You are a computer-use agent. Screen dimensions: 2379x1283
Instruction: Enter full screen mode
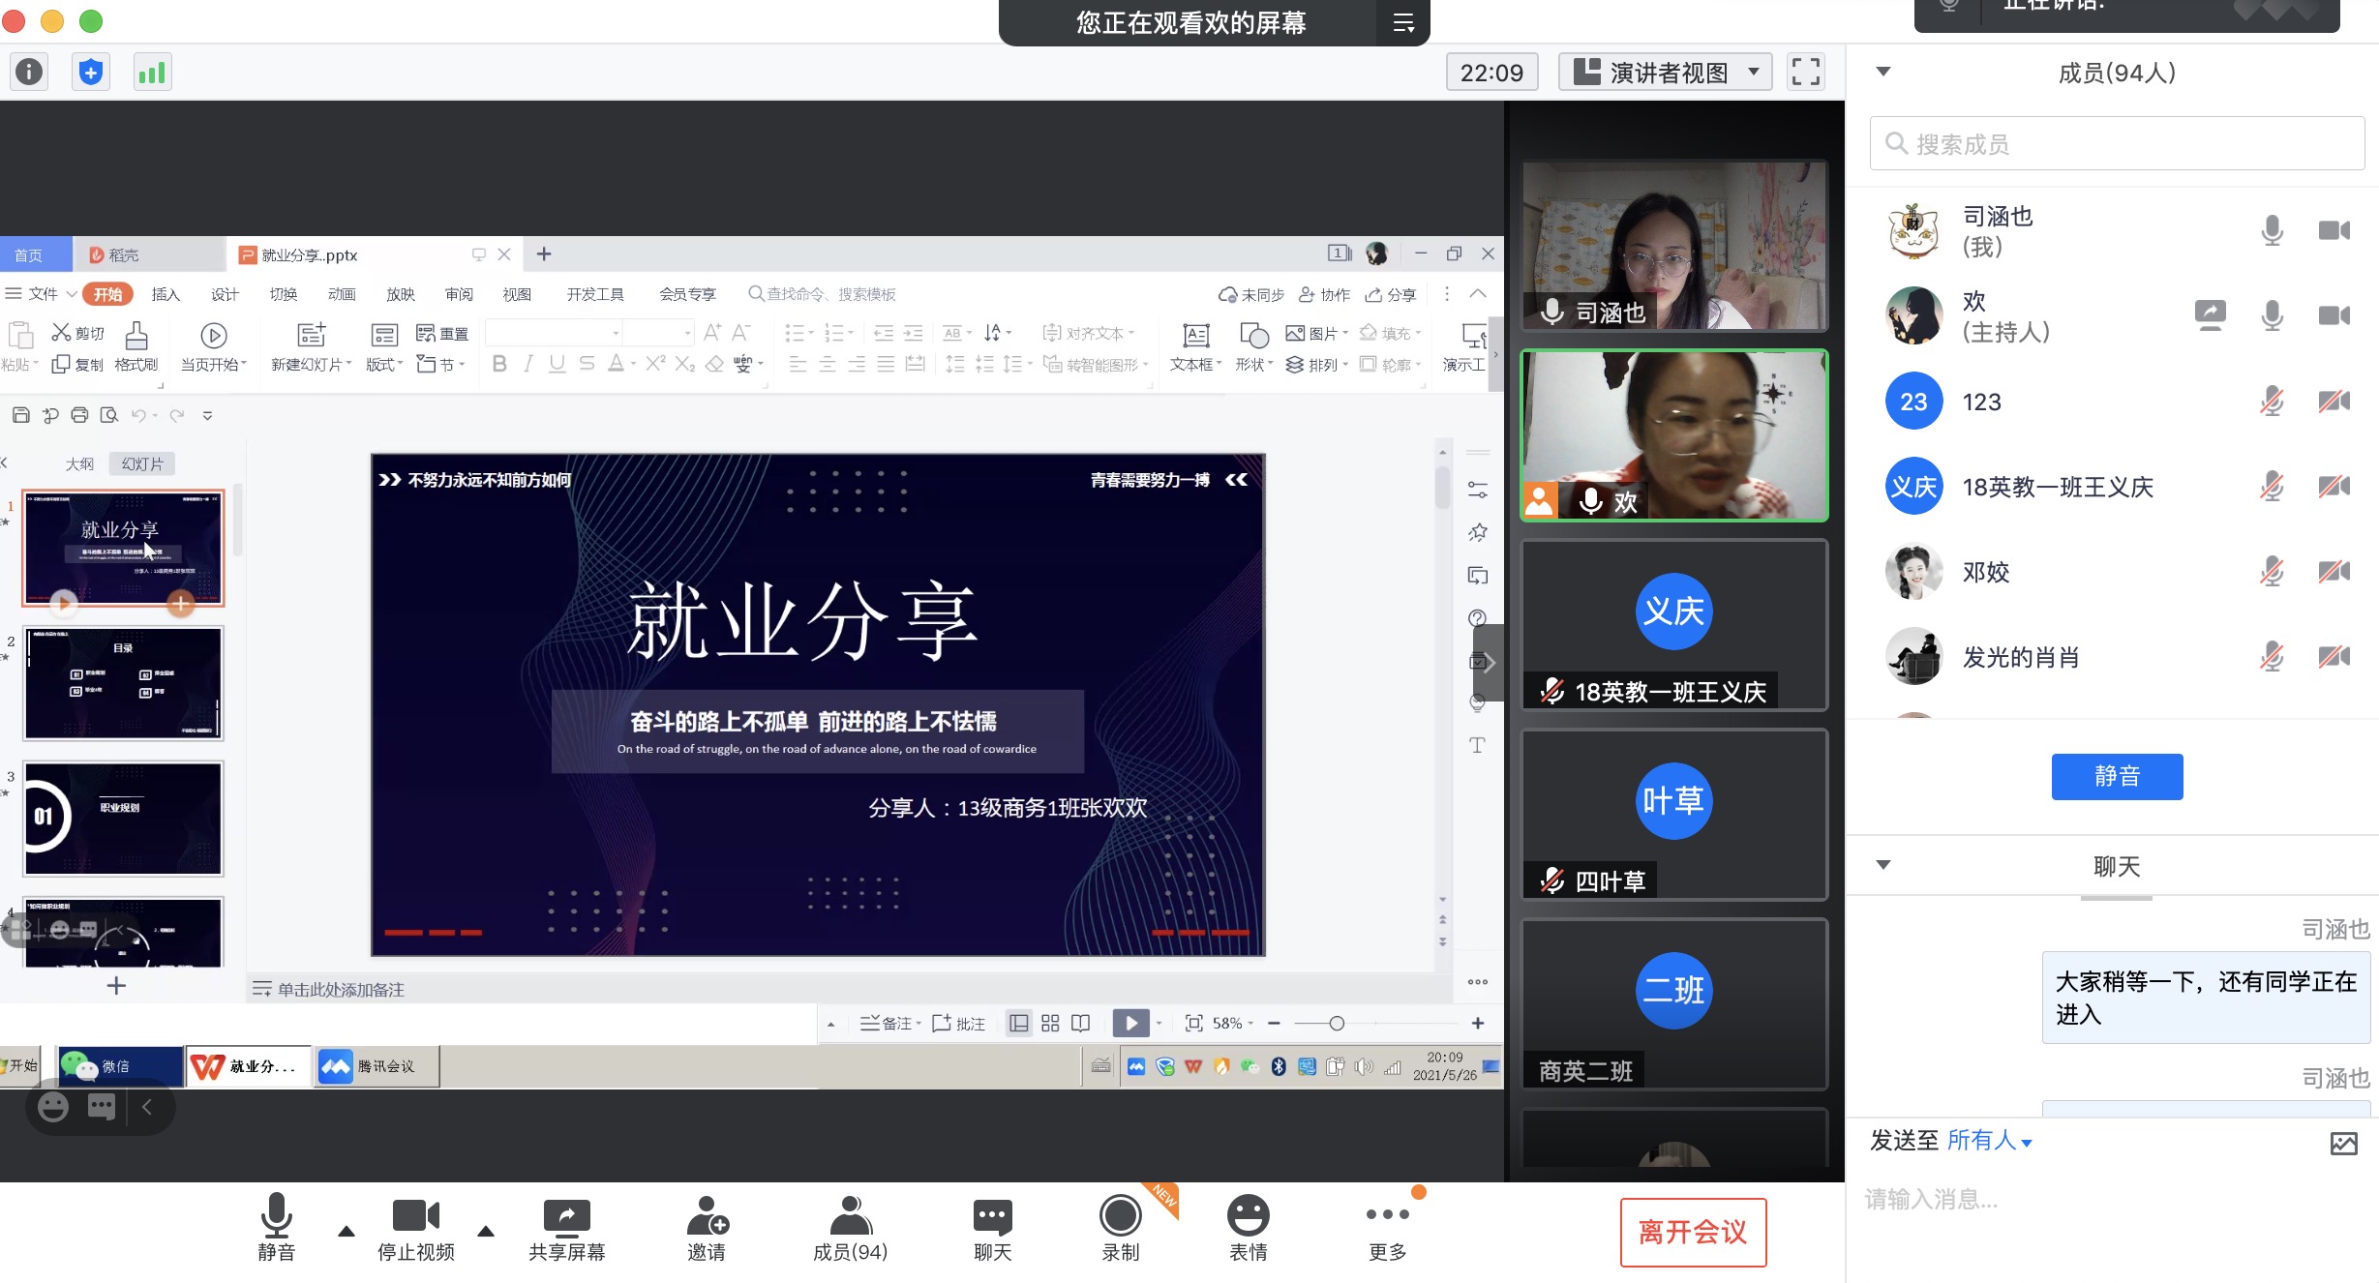(x=1805, y=72)
